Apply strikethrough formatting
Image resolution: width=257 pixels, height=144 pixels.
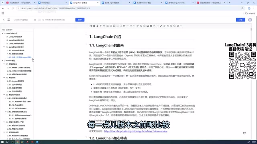[101, 26]
